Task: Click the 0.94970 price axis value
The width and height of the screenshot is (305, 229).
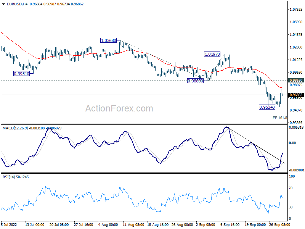Action: tap(296, 110)
